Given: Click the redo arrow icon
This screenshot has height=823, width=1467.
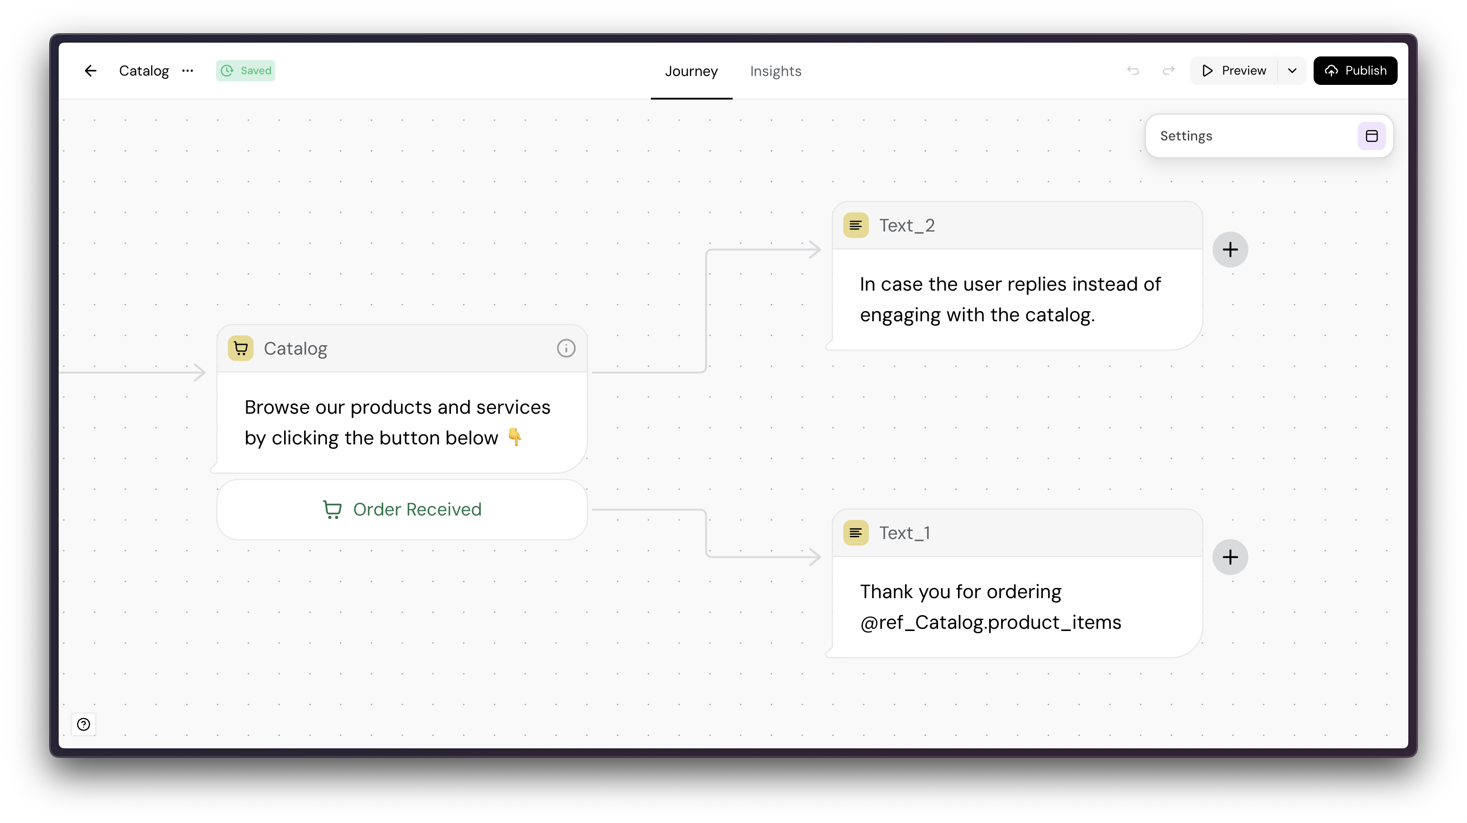Looking at the screenshot, I should [x=1168, y=71].
